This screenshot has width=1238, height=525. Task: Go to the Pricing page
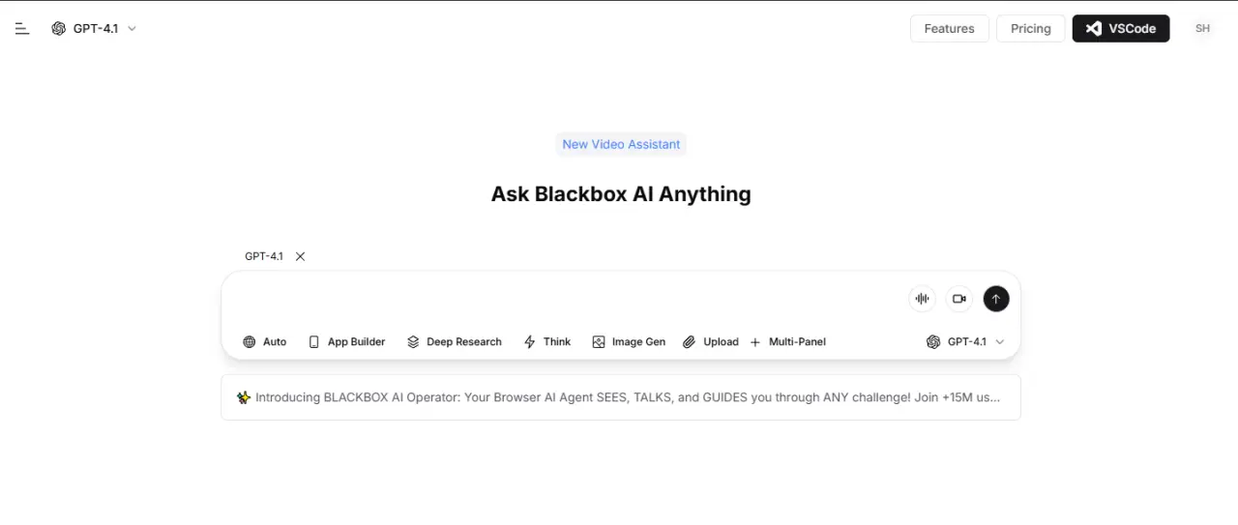coord(1030,29)
